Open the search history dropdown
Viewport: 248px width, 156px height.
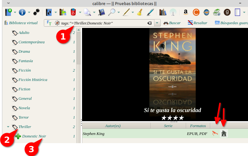point(157,23)
